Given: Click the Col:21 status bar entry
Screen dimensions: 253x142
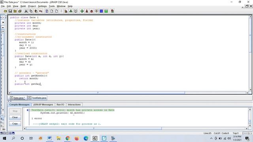Looking at the screenshot, I should 217,133.
